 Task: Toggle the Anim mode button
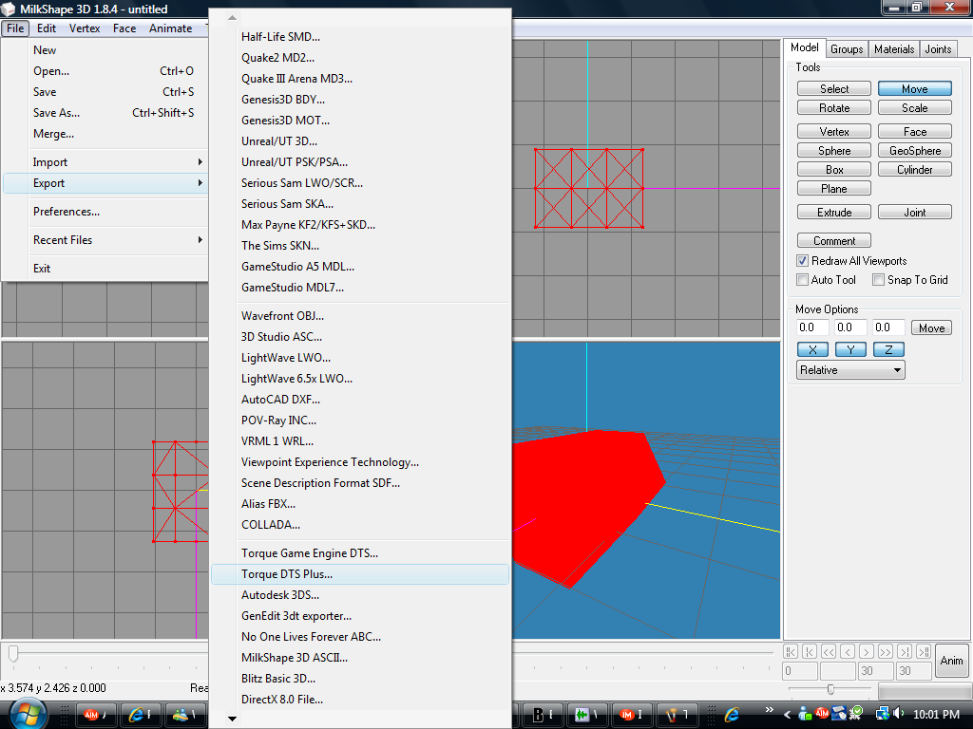click(x=951, y=661)
